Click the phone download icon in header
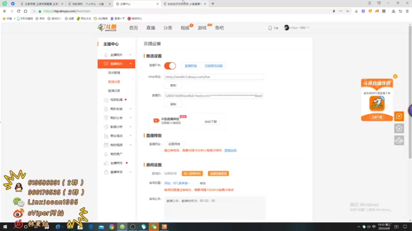The height and width of the screenshot is (231, 412). [x=270, y=28]
